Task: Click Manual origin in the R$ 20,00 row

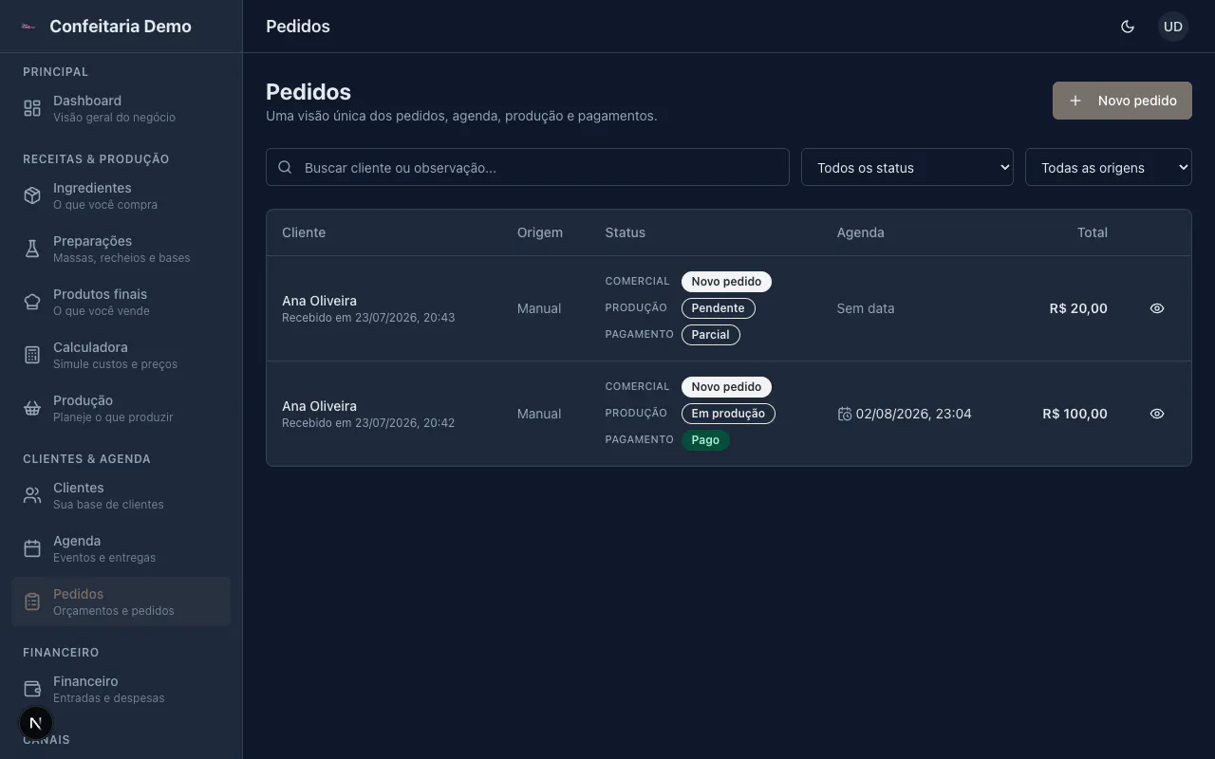Action: pyautogui.click(x=539, y=308)
